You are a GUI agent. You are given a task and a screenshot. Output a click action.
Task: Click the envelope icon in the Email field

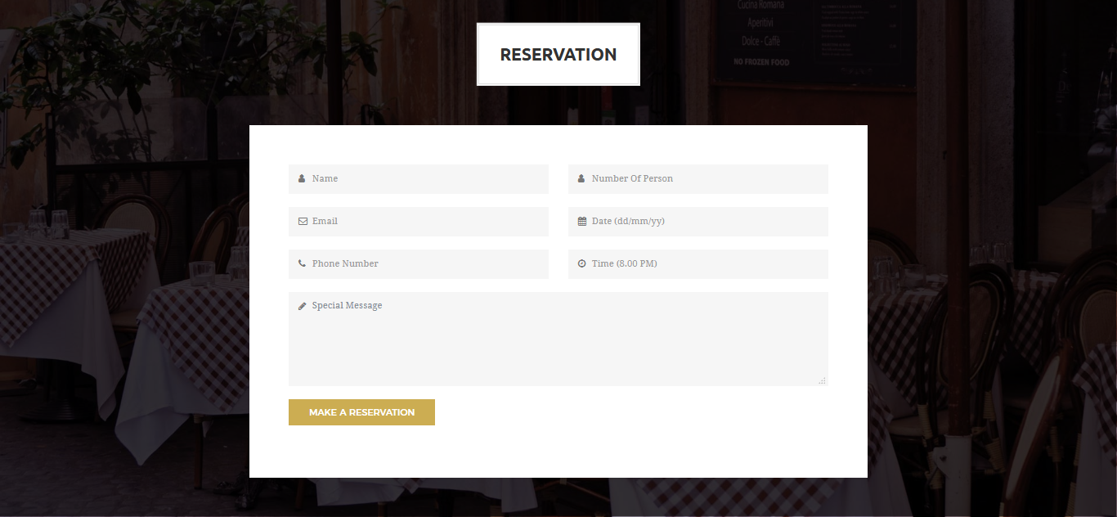pyautogui.click(x=303, y=221)
